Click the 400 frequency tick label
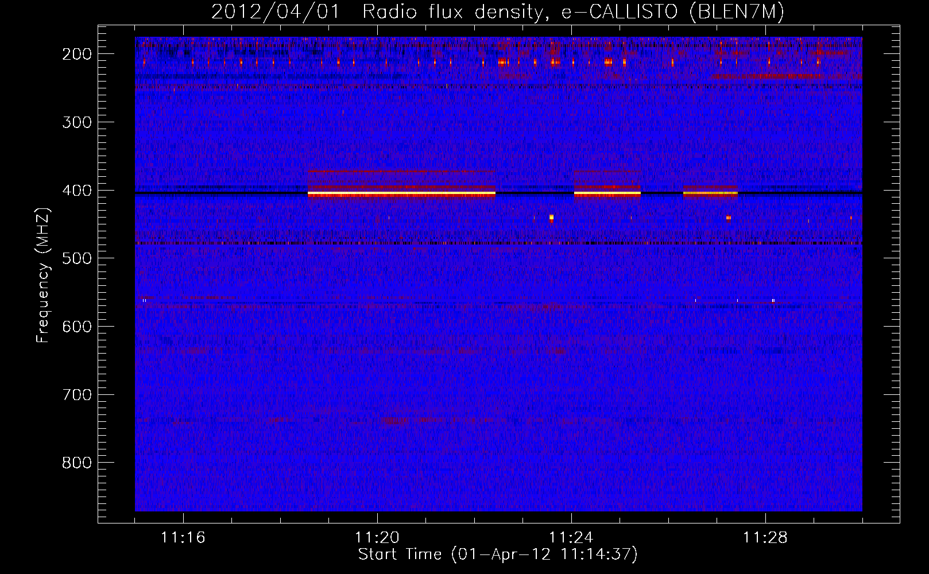929x574 pixels. coord(77,191)
